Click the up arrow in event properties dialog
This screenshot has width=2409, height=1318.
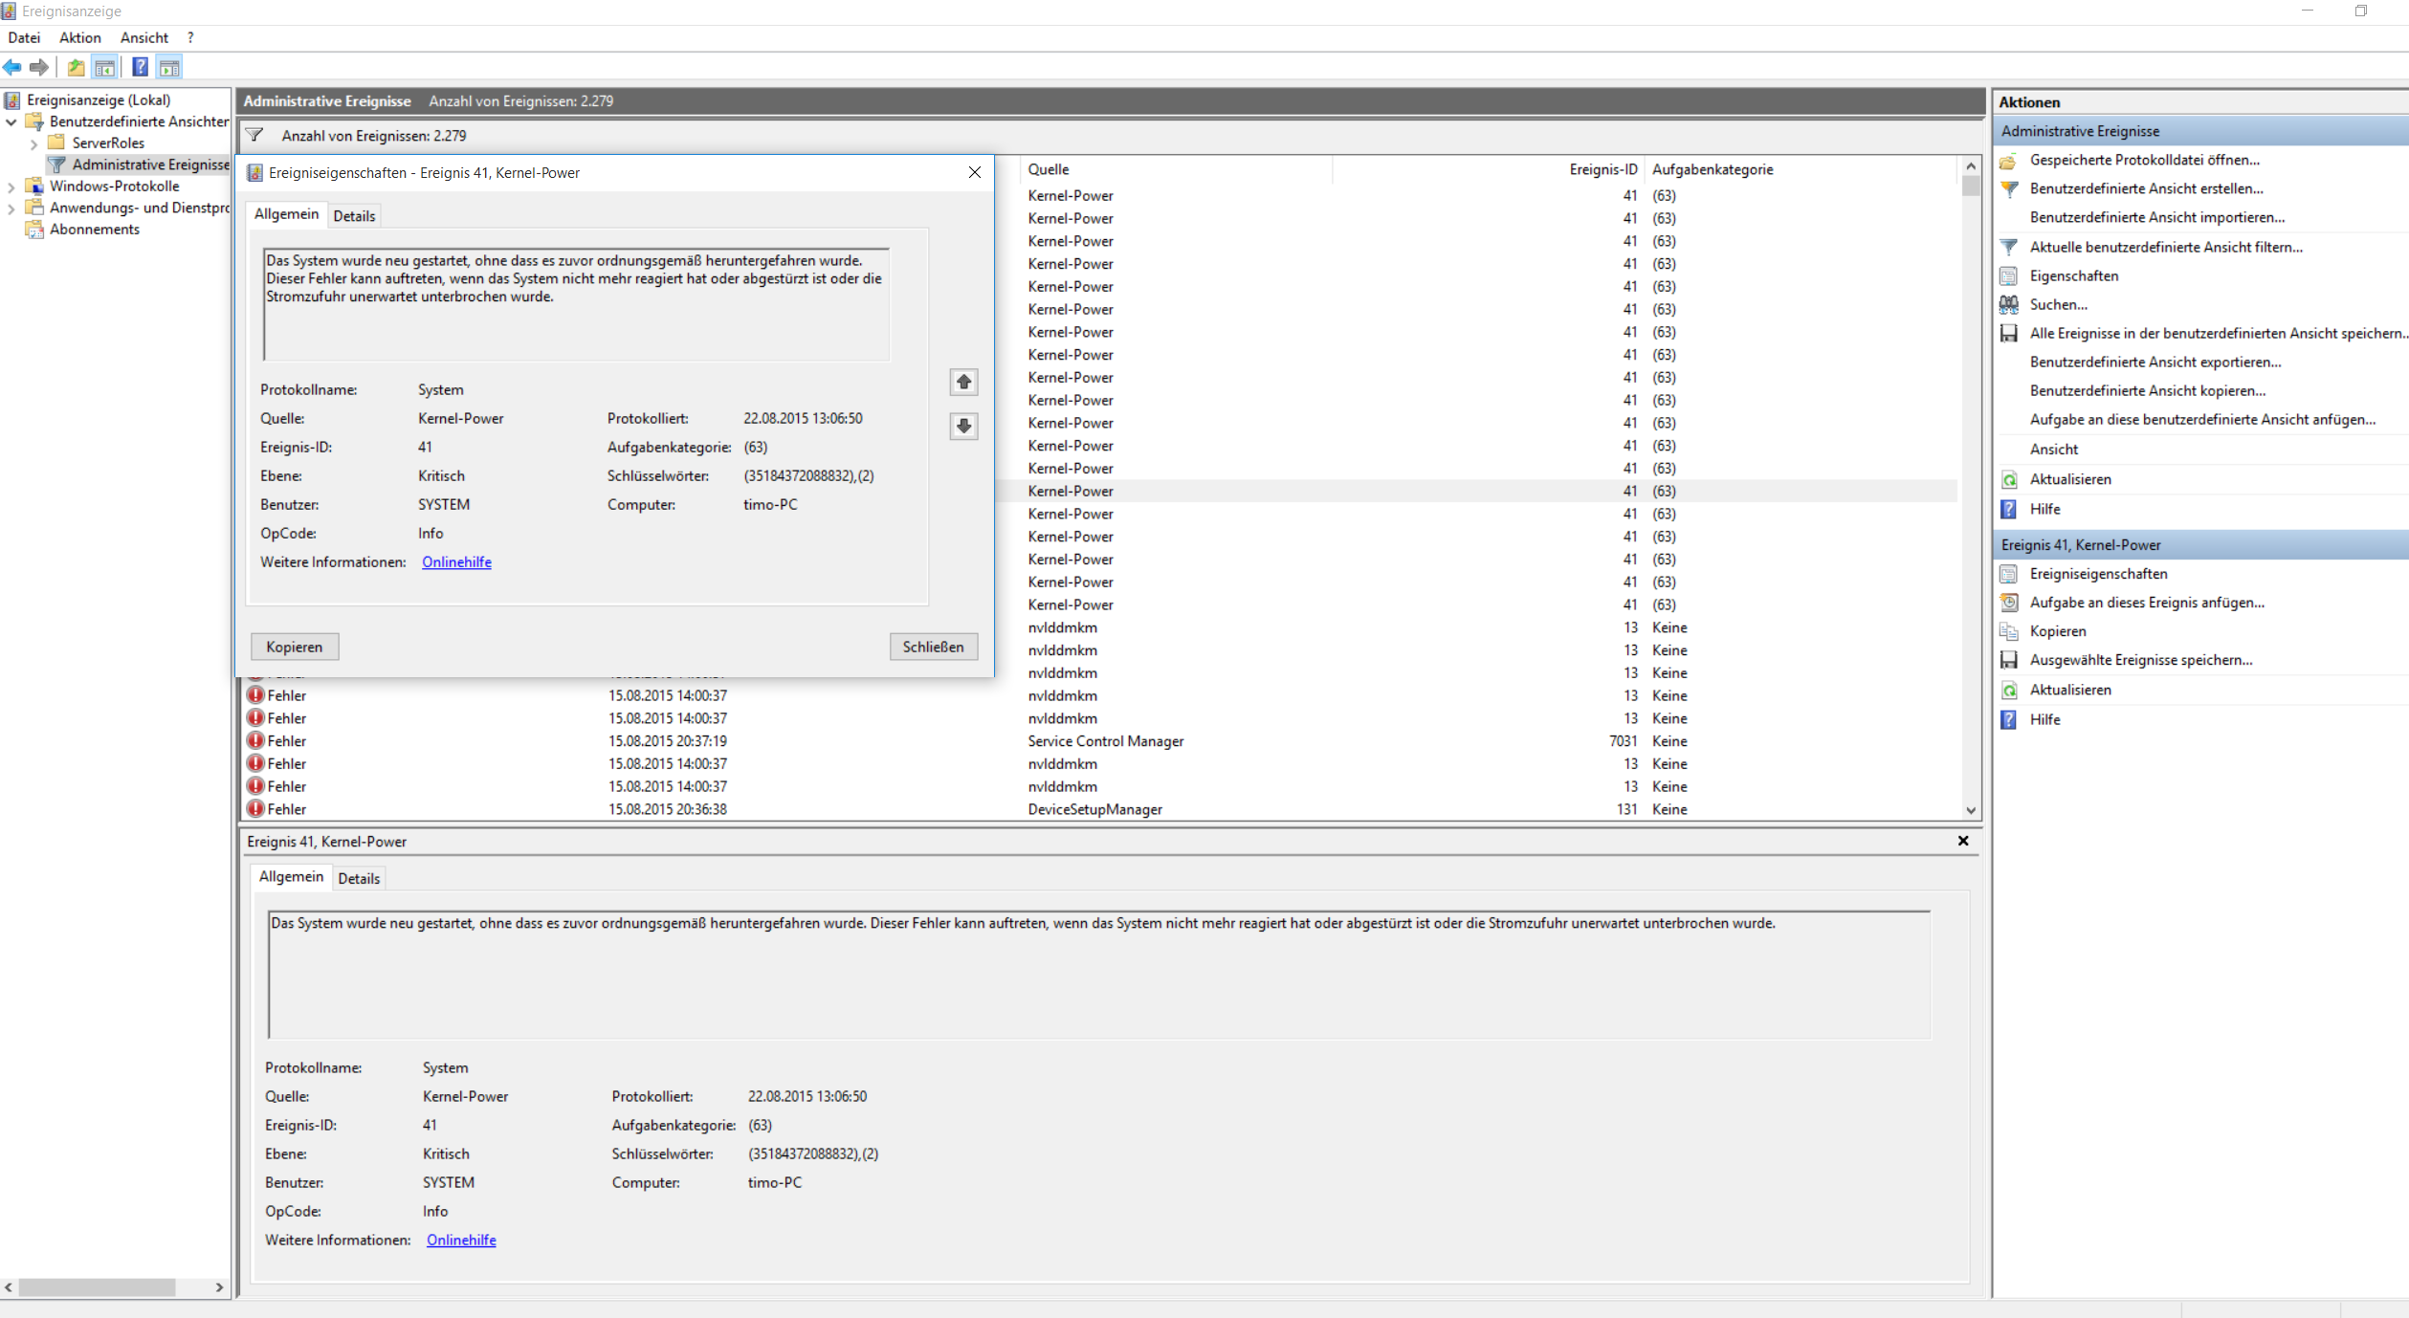click(963, 382)
